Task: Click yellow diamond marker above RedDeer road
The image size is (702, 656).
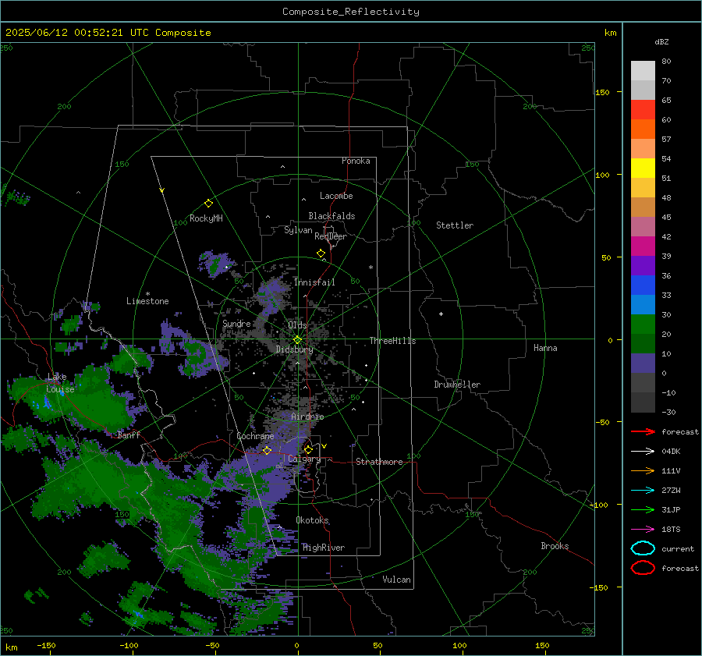Action: click(321, 254)
